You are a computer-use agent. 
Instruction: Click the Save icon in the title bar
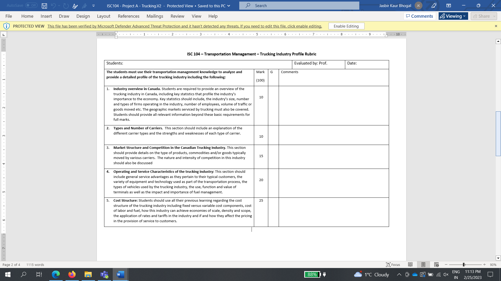coord(44,6)
